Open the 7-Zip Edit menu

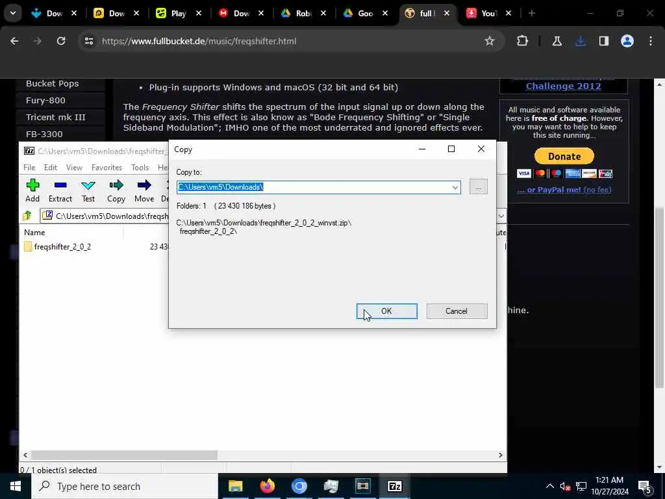[x=51, y=168]
